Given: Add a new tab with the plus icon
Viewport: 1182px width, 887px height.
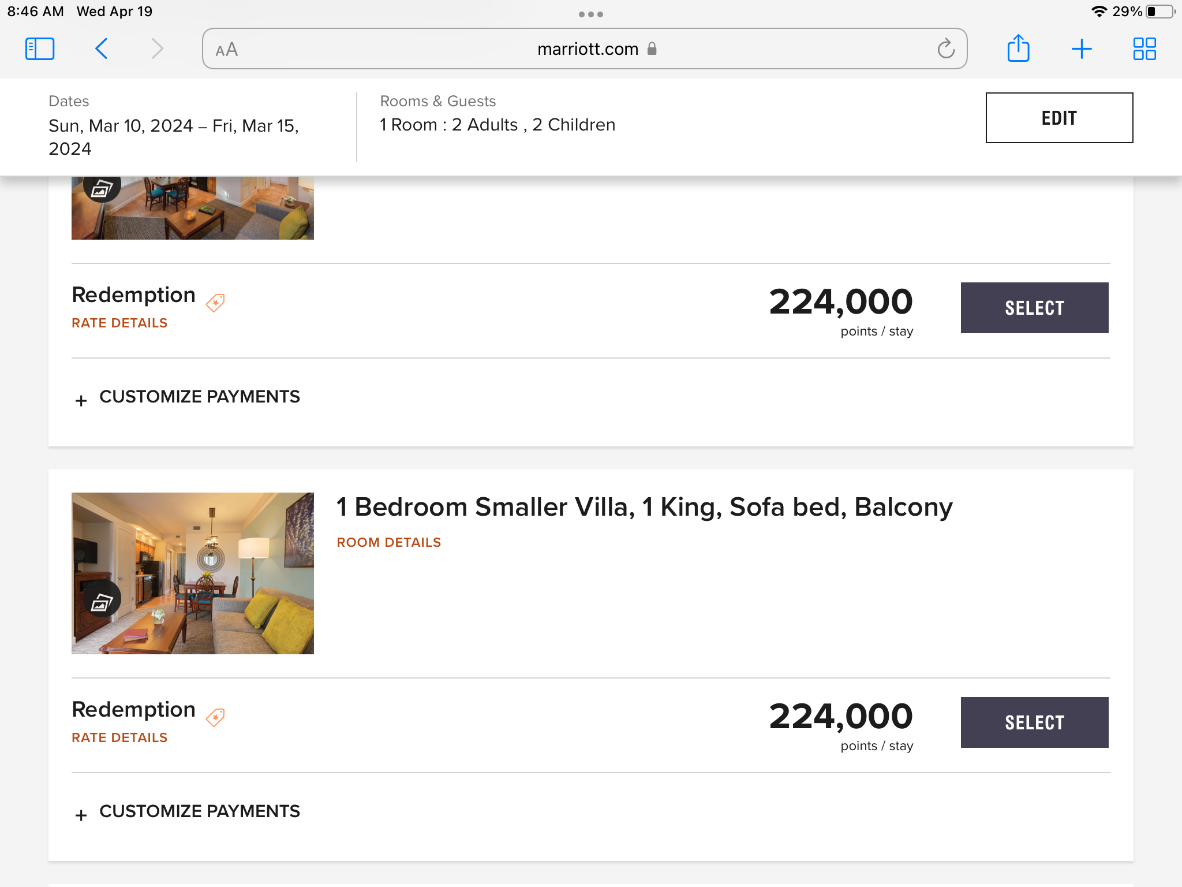Looking at the screenshot, I should 1082,49.
